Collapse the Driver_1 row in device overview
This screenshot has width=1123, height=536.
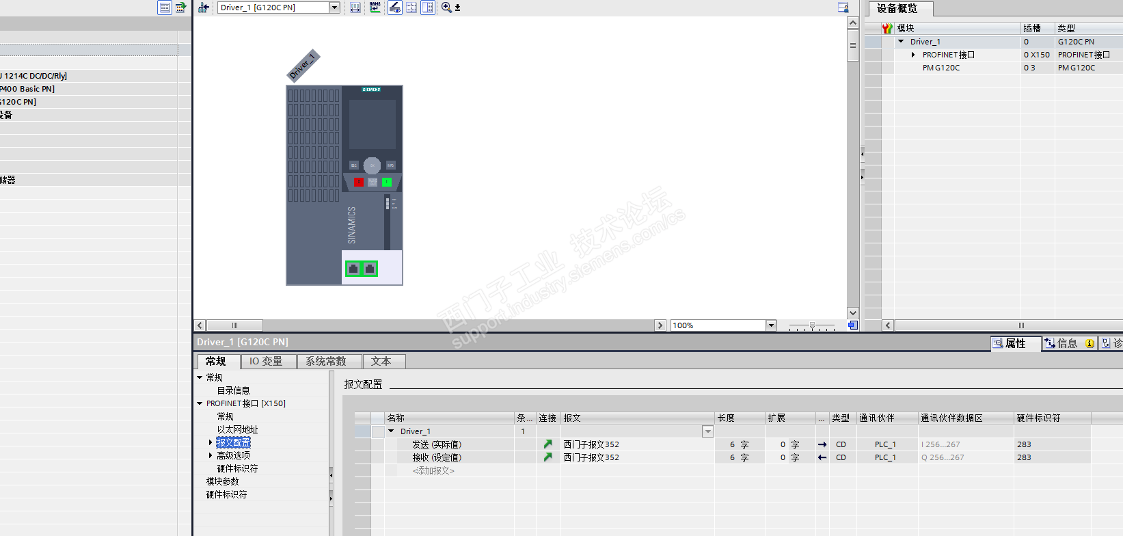click(901, 42)
